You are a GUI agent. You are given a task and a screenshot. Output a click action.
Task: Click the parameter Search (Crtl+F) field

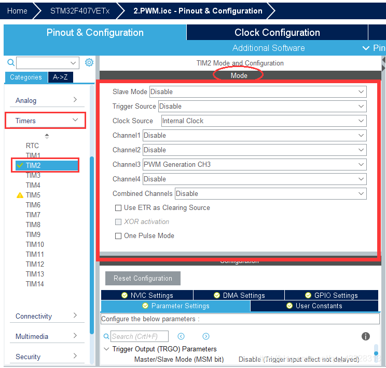point(140,336)
